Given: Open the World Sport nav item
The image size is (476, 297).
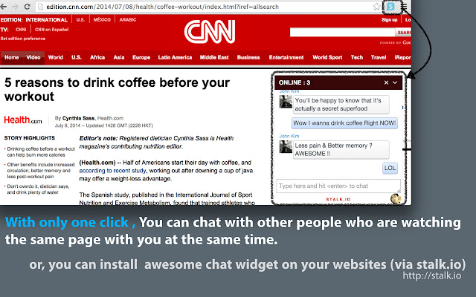Looking at the screenshot, I should (327, 57).
